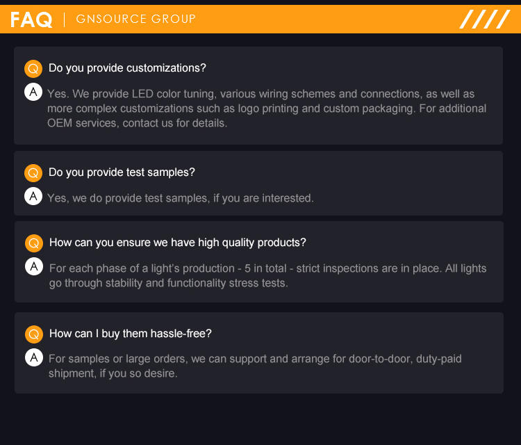Click the white slash marks in the header
Image resolution: width=521 pixels, height=445 pixels.
[485, 19]
